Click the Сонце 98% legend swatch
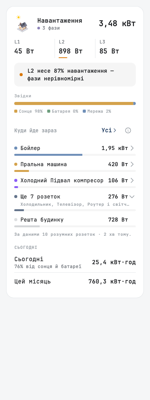 (16, 111)
